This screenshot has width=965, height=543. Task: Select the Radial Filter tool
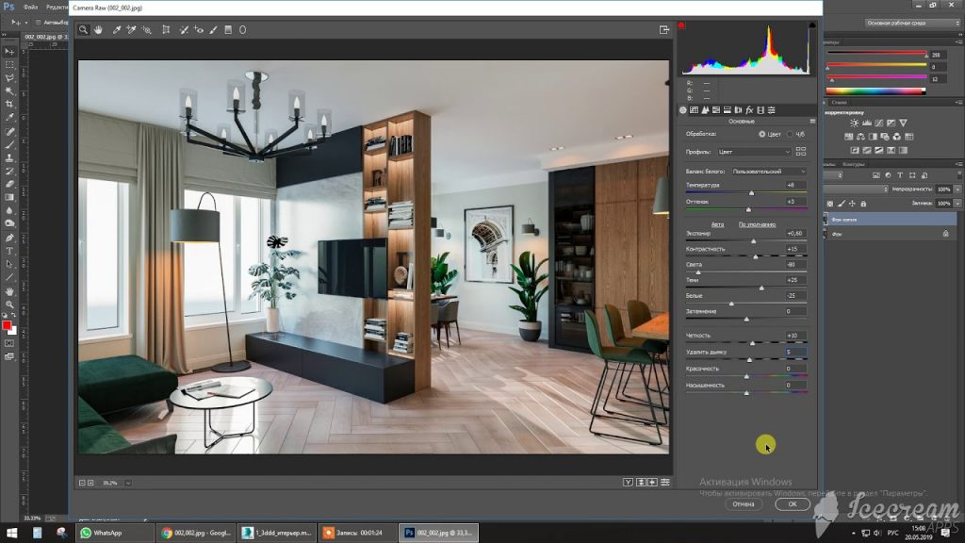click(x=242, y=29)
